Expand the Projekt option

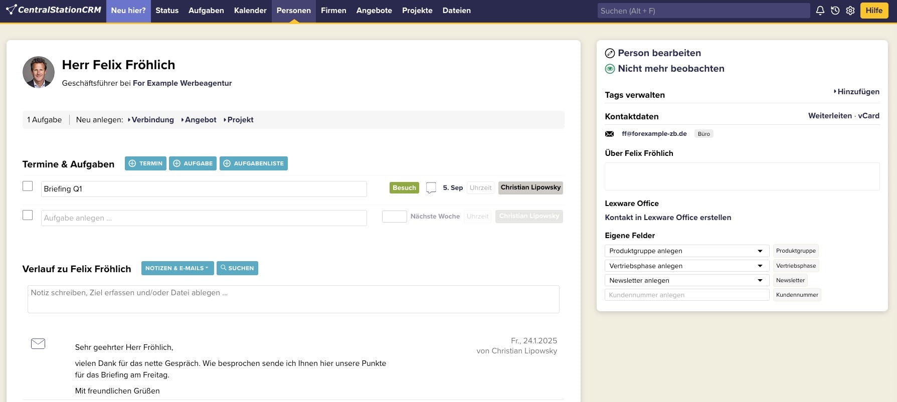click(238, 120)
